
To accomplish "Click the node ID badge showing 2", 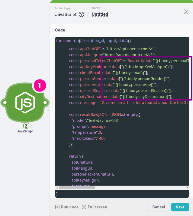I will pos(26,126).
